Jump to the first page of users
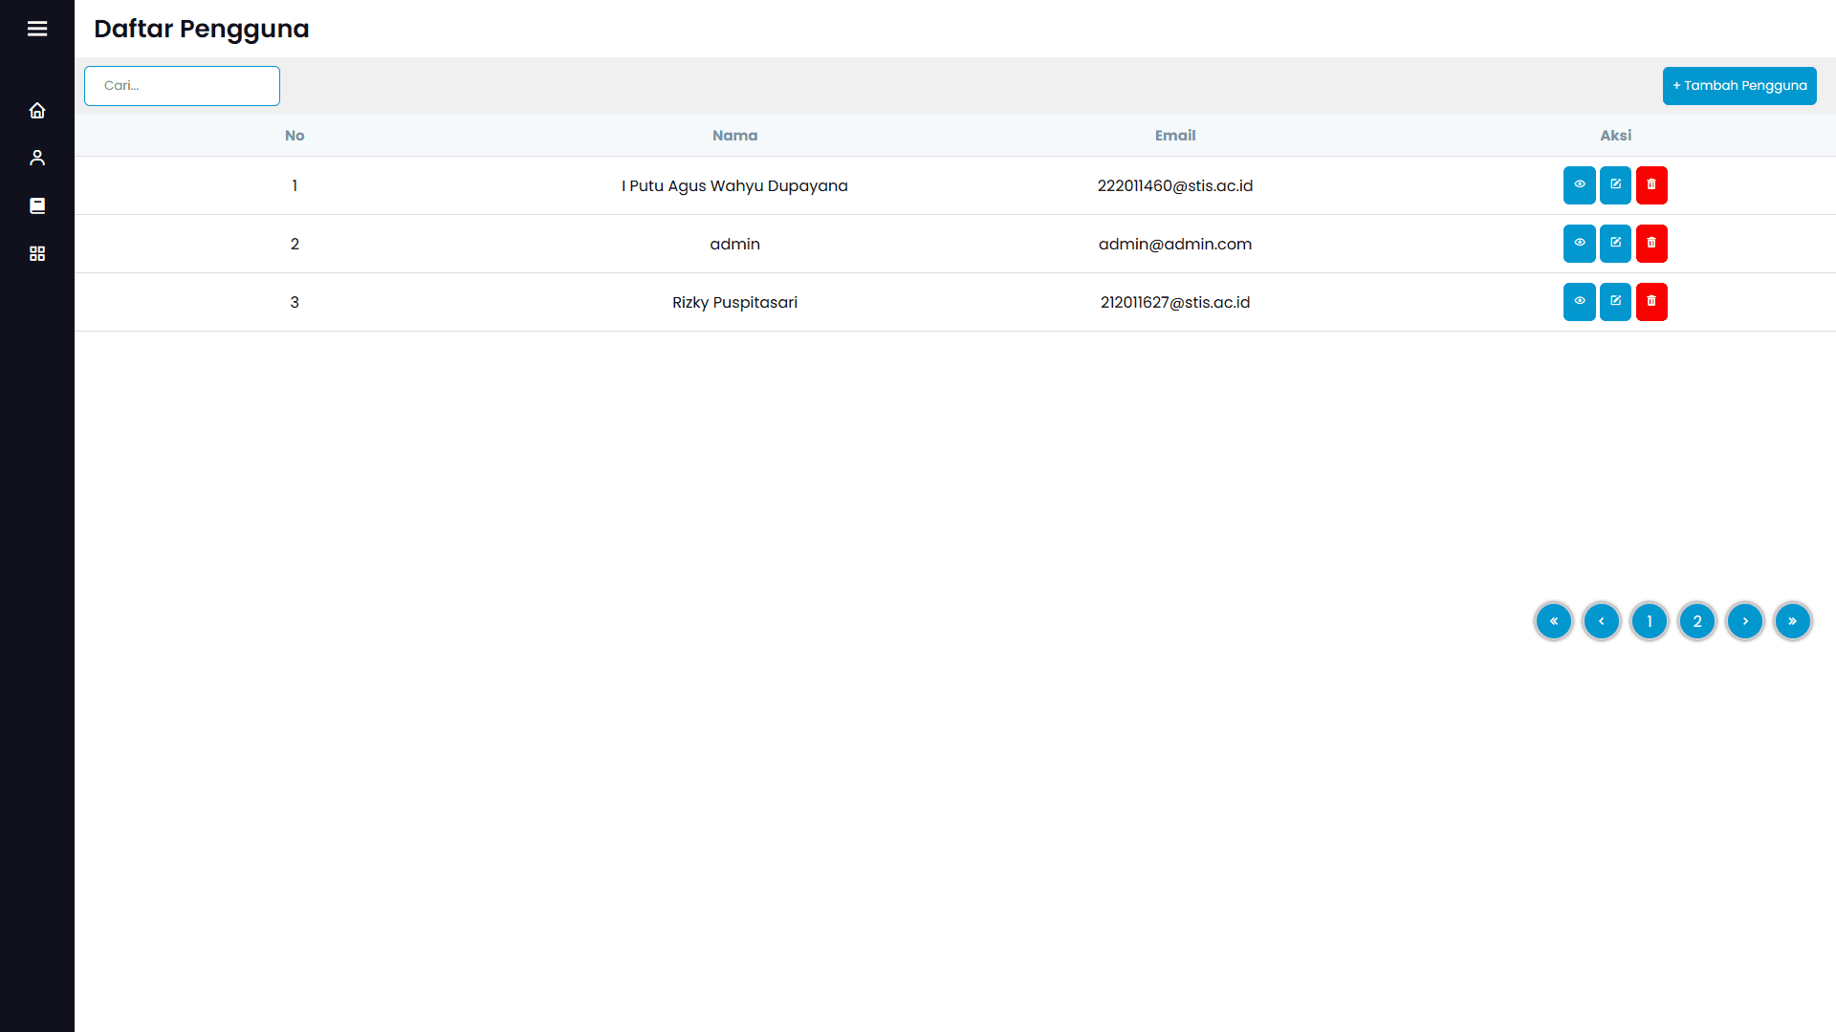 1553,621
